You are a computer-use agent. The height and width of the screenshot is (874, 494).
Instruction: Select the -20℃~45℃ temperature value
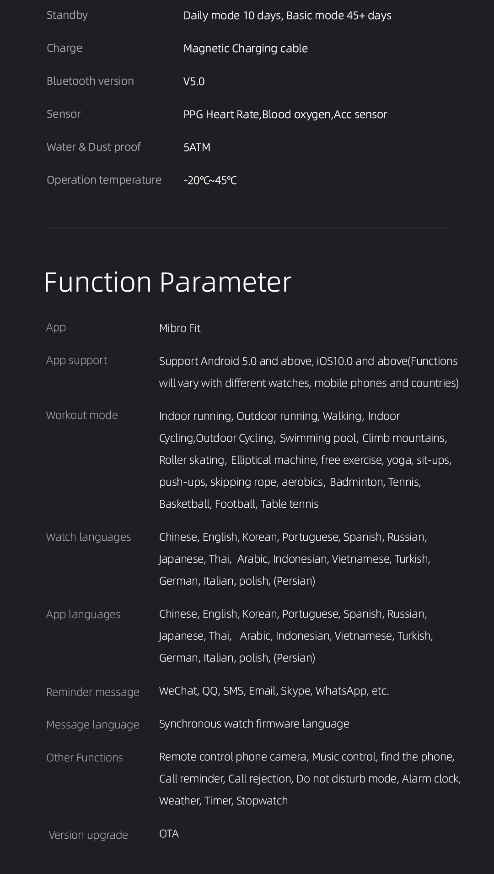210,180
